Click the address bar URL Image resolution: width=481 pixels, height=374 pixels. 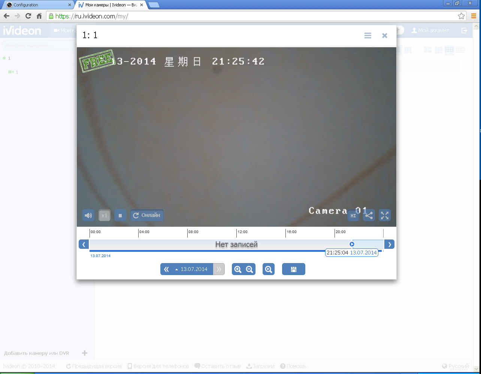tap(92, 16)
